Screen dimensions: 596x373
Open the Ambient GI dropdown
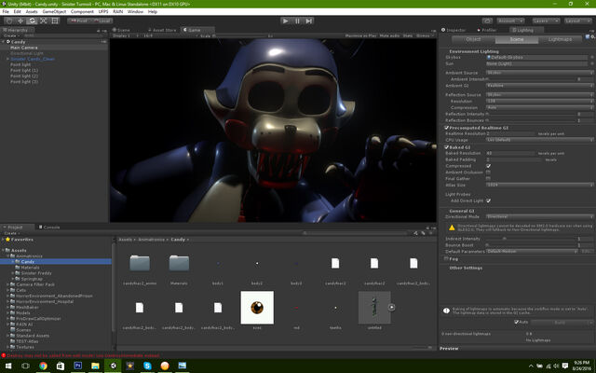pyautogui.click(x=540, y=86)
